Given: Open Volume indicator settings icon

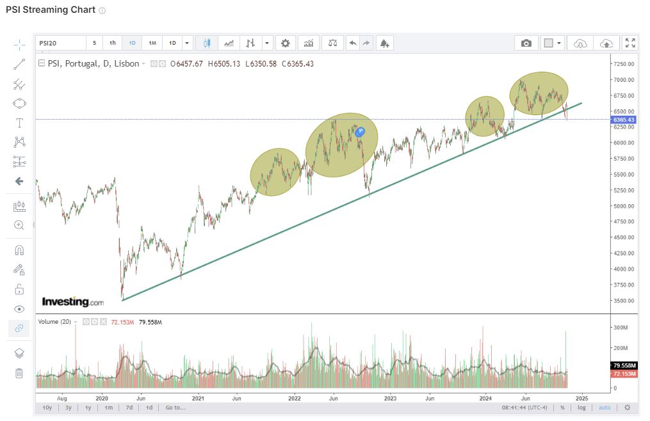Looking at the screenshot, I should pyautogui.click(x=95, y=322).
